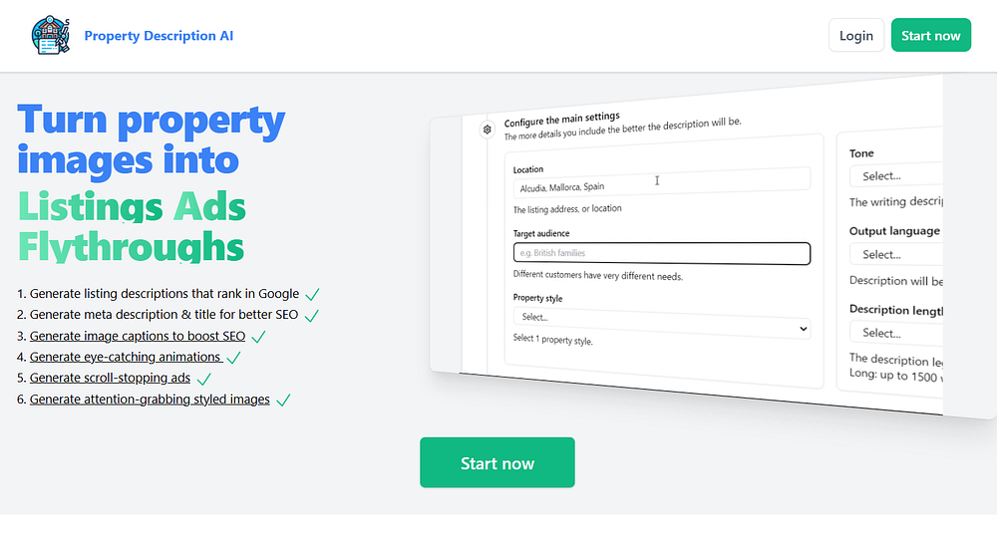This screenshot has height=540, width=997.
Task: Click the Location input field
Action: click(661, 183)
